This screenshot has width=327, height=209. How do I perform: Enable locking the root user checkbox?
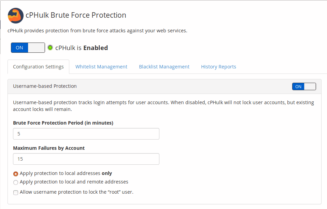[x=16, y=193]
